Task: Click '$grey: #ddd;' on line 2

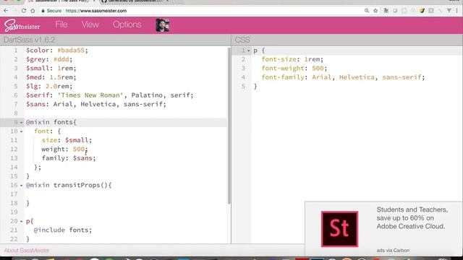Action: pyautogui.click(x=49, y=59)
